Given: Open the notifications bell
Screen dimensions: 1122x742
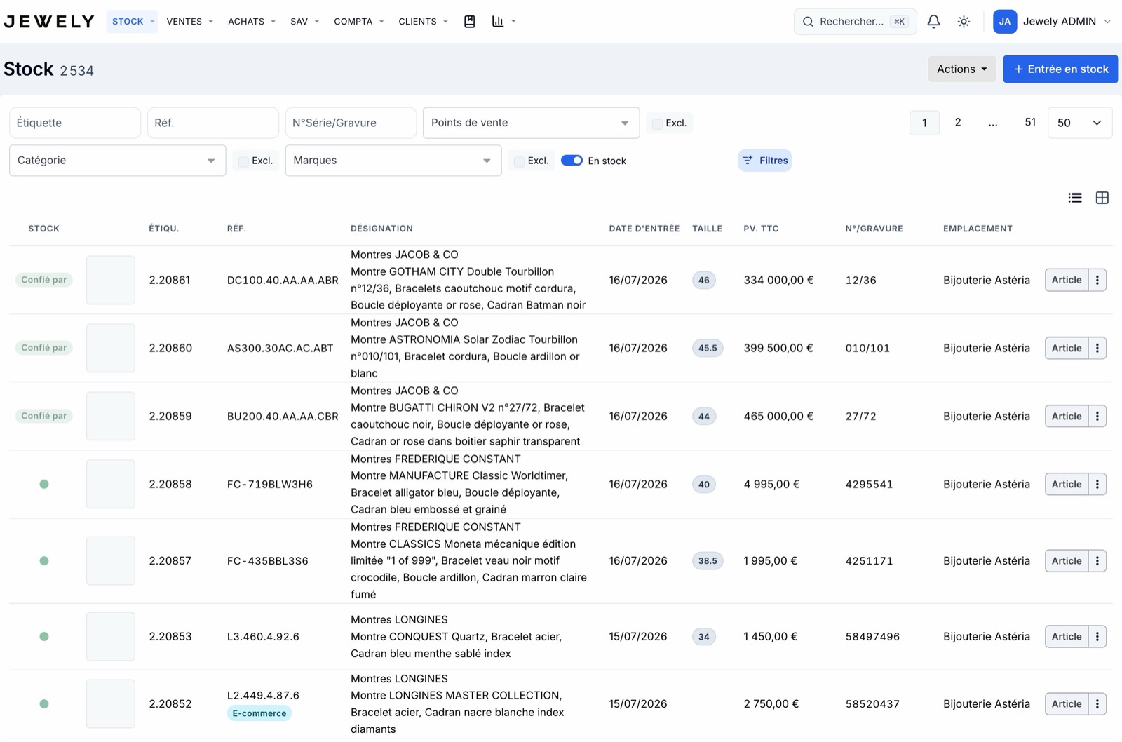Looking at the screenshot, I should pos(933,22).
